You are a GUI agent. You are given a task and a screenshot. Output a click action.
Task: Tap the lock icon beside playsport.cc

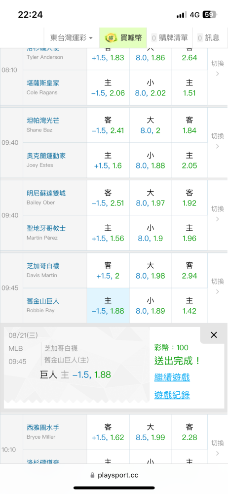[x=93, y=475]
